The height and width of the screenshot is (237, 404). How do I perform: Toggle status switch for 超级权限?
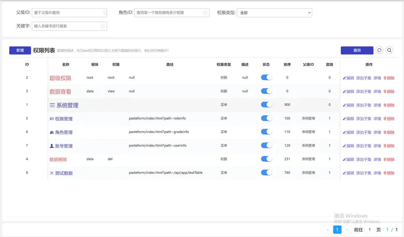[x=266, y=77]
